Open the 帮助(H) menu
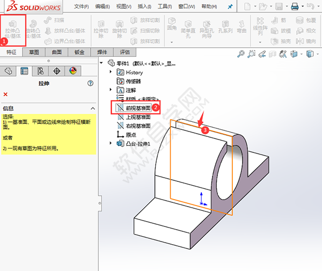This screenshot has width=322, height=271. (209, 6)
